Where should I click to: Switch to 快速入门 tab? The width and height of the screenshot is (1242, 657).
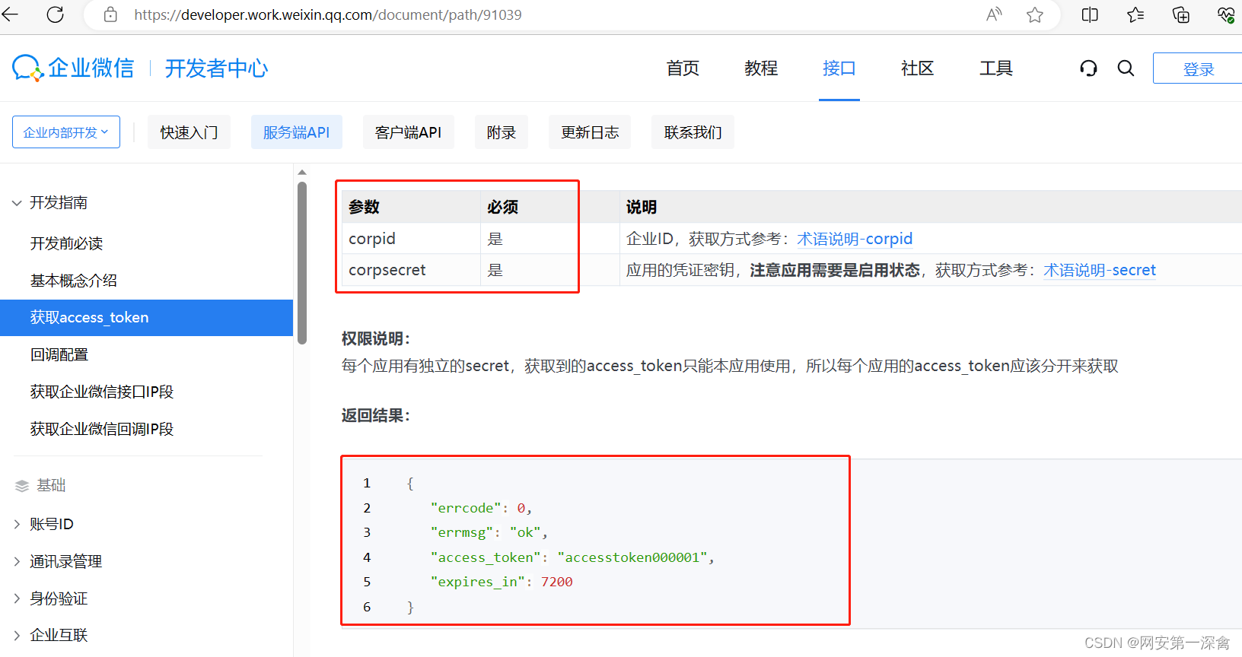click(x=189, y=132)
